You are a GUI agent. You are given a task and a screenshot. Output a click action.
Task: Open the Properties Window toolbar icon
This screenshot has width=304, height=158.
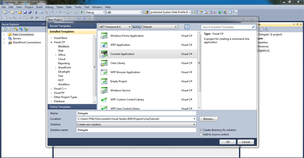(200, 12)
